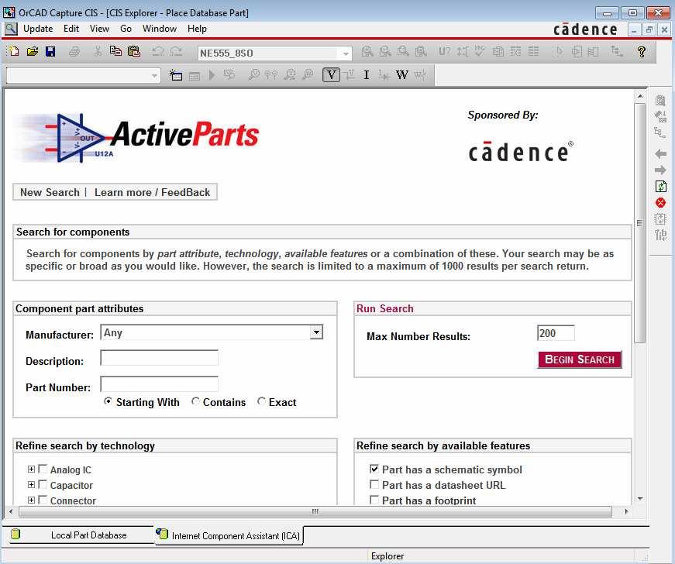Click the Run simulation play arrow
This screenshot has height=564, width=675.
(212, 75)
